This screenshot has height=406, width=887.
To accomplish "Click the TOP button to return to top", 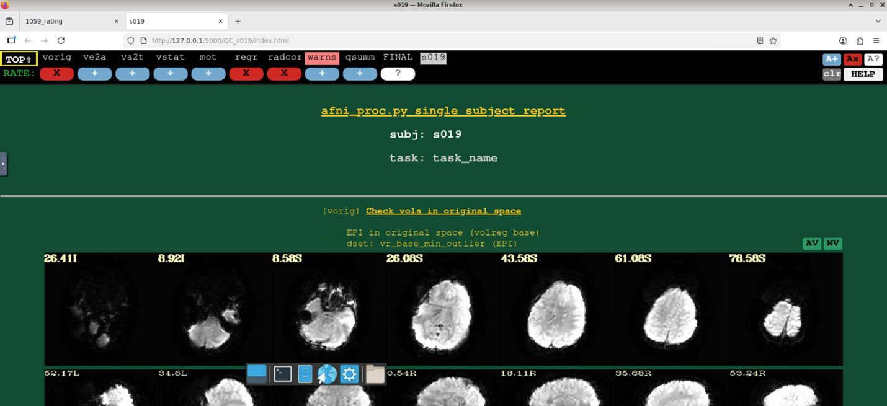I will pyautogui.click(x=19, y=60).
